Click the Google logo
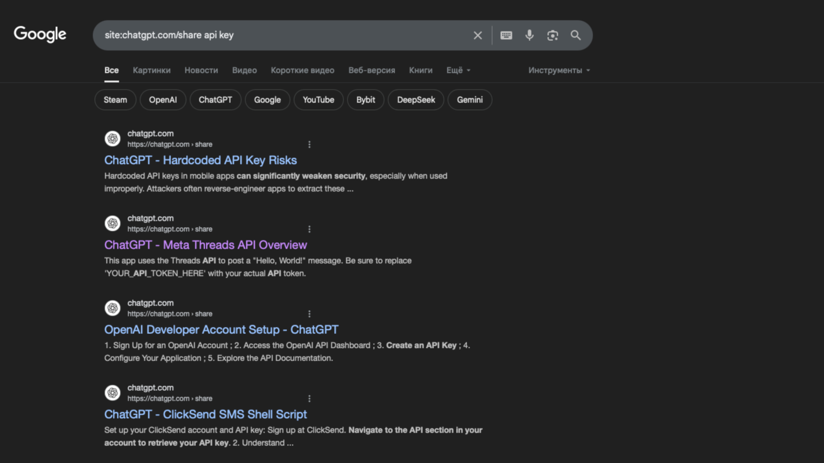This screenshot has width=824, height=463. click(x=40, y=34)
